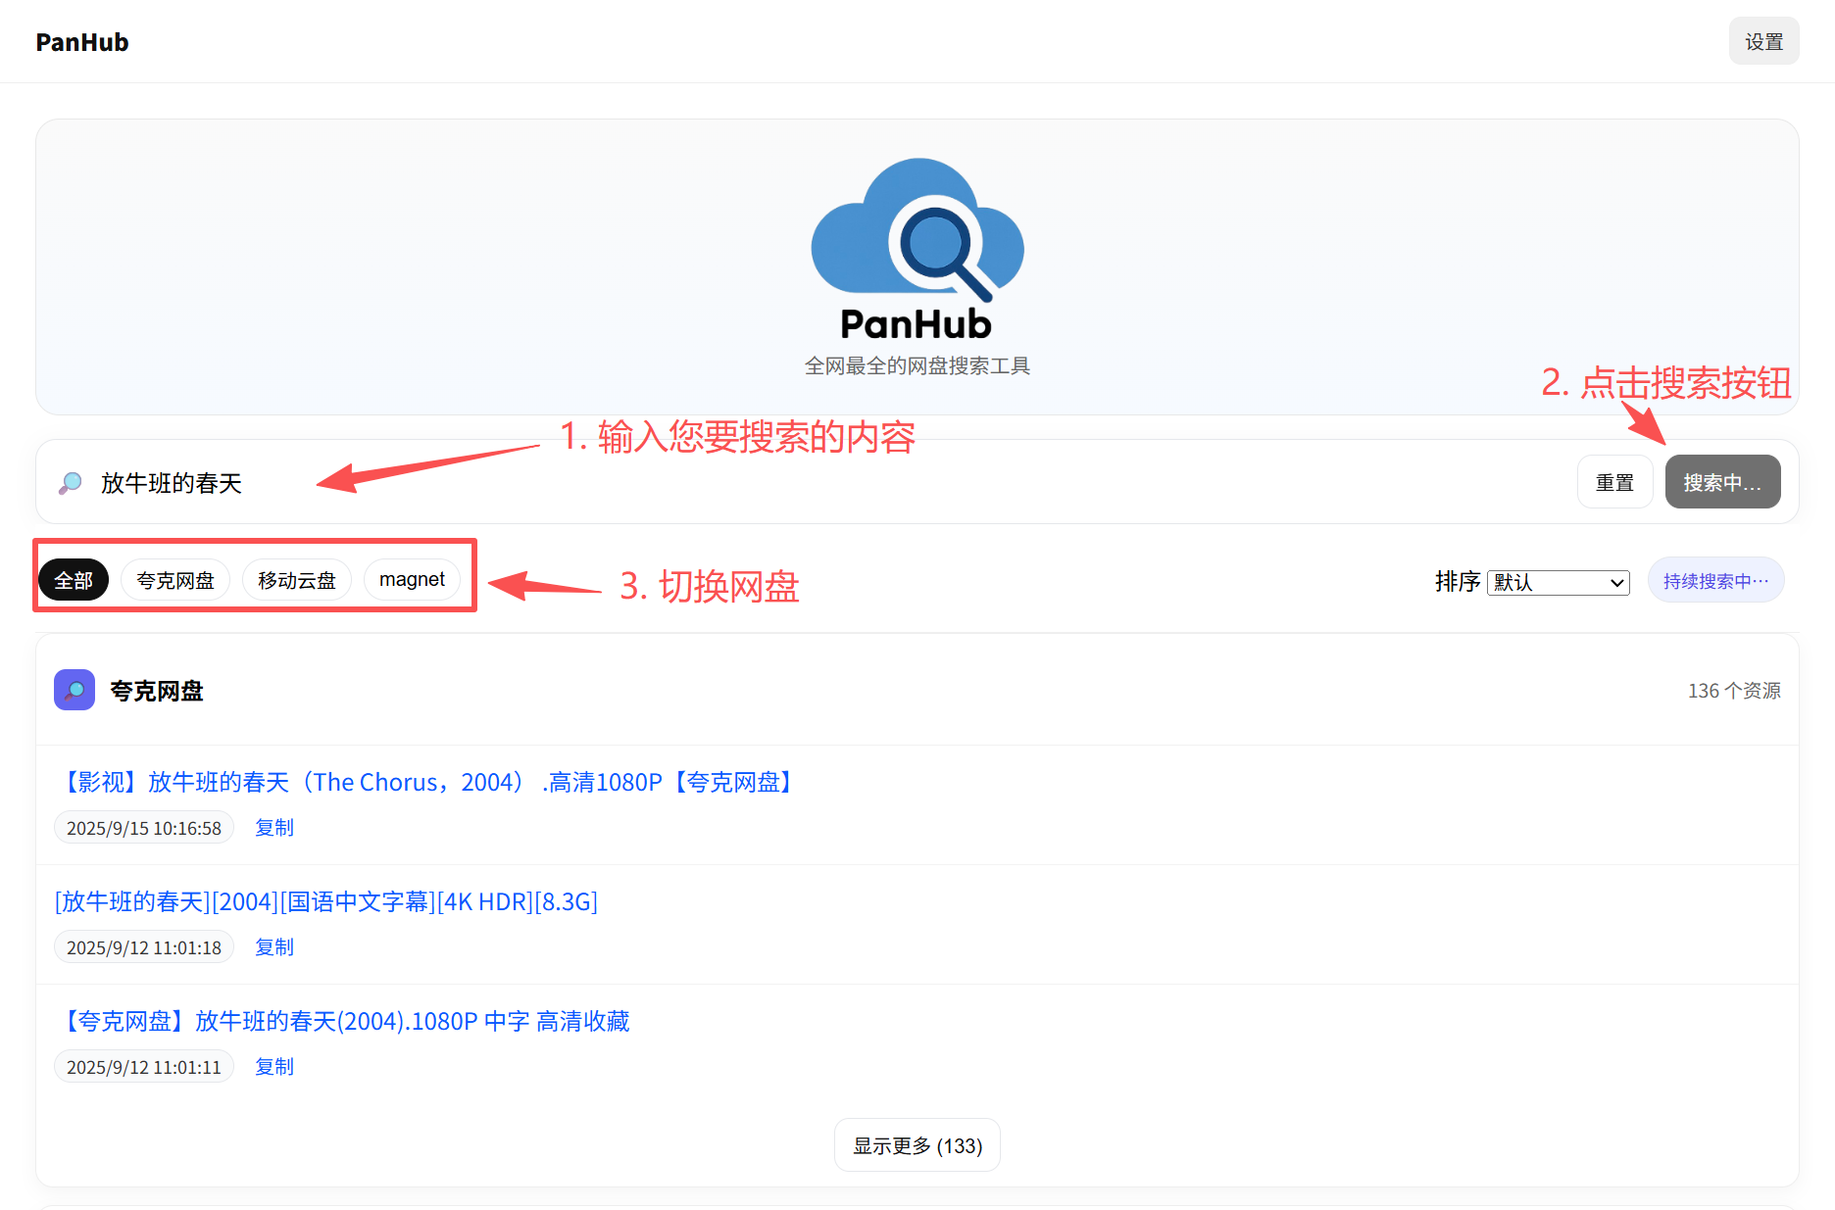Click the magnifier icon in search box

71,483
